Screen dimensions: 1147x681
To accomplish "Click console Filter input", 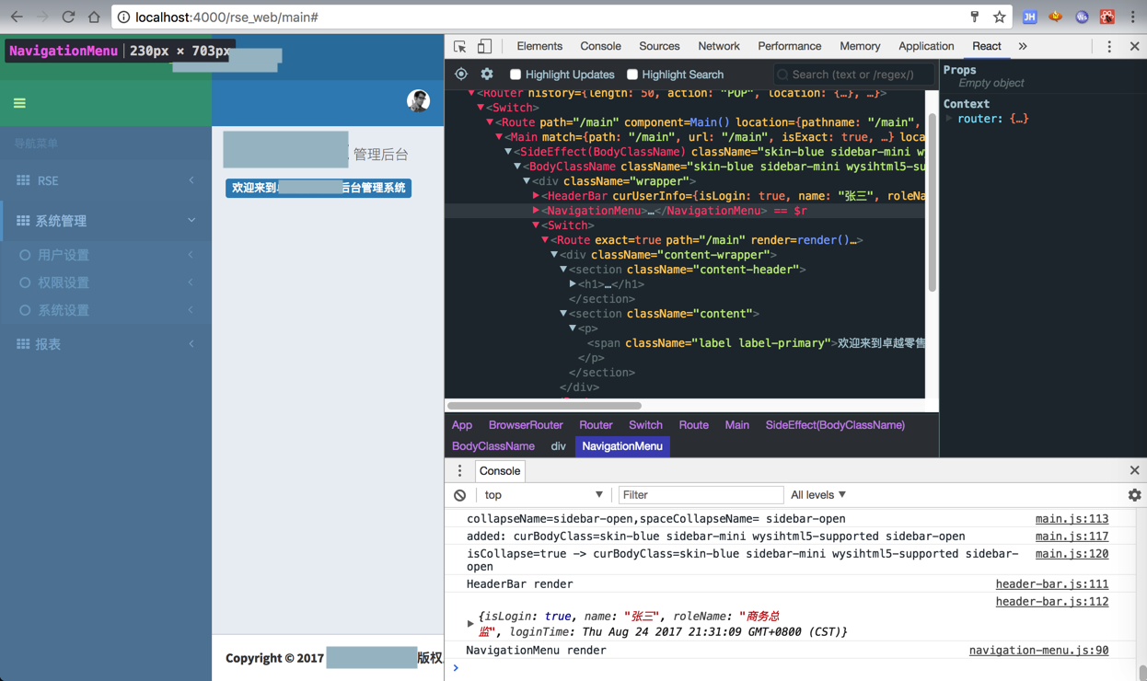I will coord(701,495).
